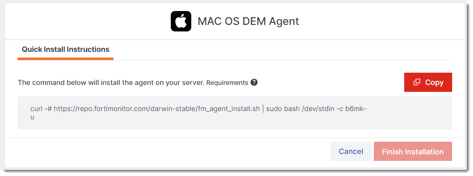The image size is (473, 176).
Task: Click the Finish Installation button
Action: point(413,151)
